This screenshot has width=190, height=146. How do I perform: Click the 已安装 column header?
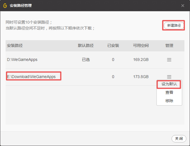pos(113,45)
